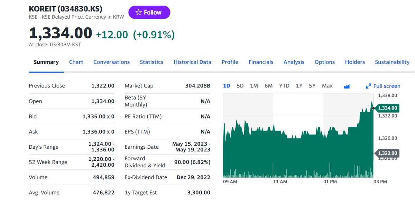Screen dimensions: 415x213
Task: Click the 52 Week Range label
Action: click(48, 162)
